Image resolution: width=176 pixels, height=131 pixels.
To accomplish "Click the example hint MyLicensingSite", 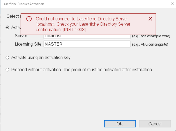I will (x=150, y=44).
